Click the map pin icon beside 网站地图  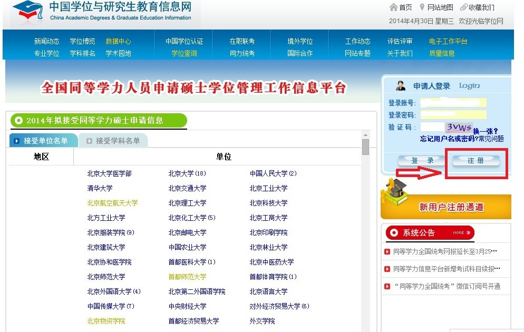click(422, 7)
